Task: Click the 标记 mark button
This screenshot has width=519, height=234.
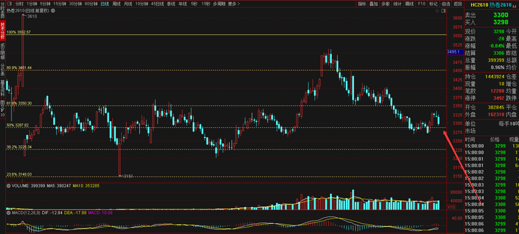Action: coord(433,4)
